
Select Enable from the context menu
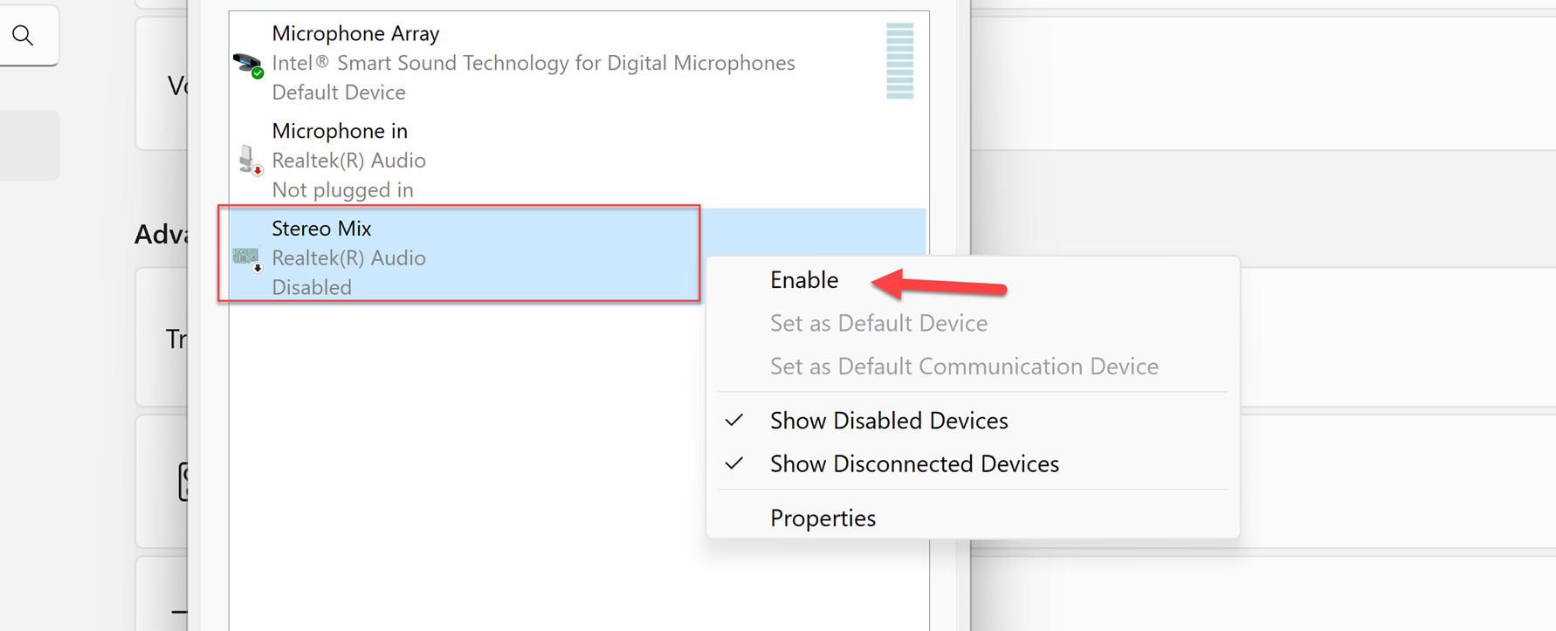click(x=803, y=279)
